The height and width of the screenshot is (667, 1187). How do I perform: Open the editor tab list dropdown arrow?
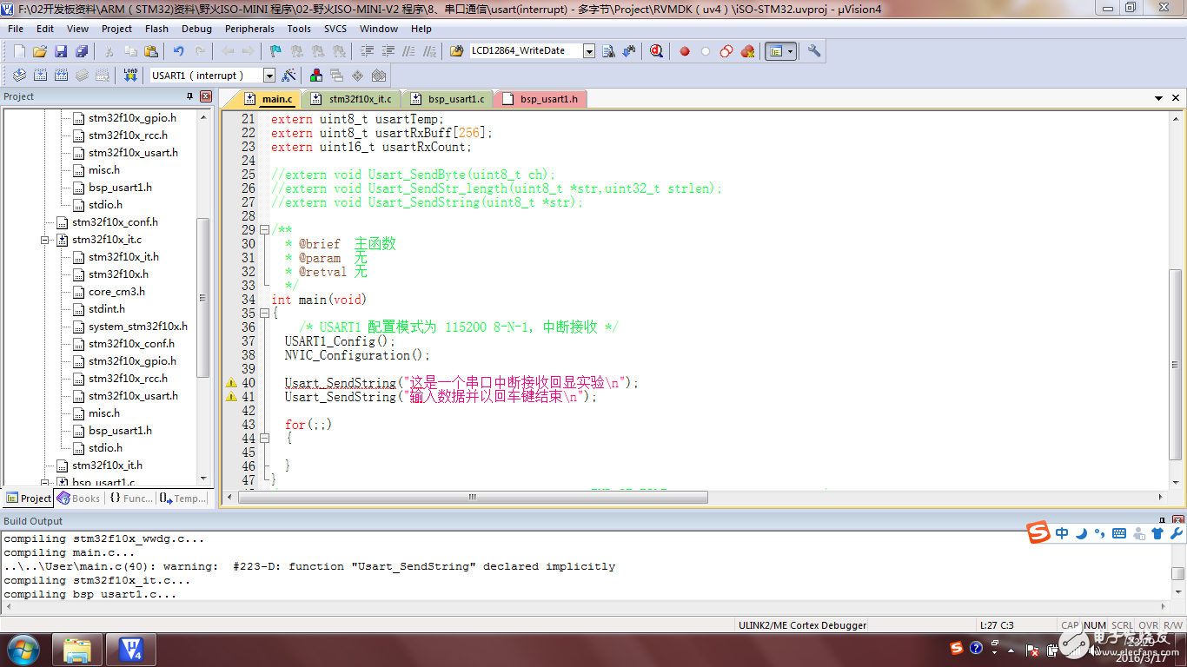pyautogui.click(x=1160, y=98)
